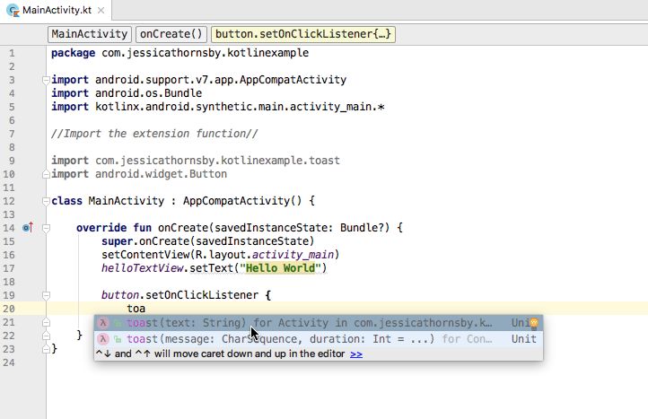Click helloTextView on line 17
The image size is (648, 419).
(x=142, y=268)
